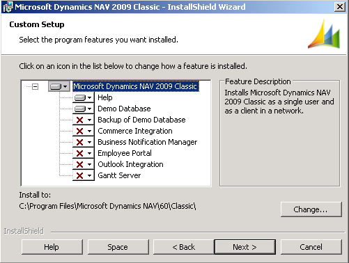Image resolution: width=349 pixels, height=263 pixels.
Task: Select Backup of Demo Database feature
Action: click(141, 120)
